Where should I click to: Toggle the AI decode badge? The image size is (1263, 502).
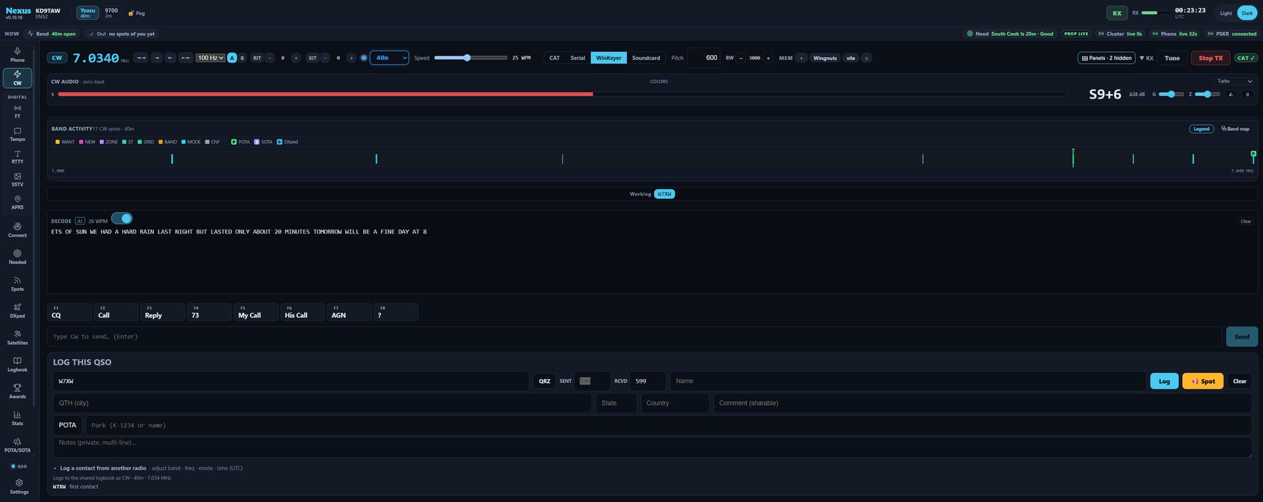(x=80, y=221)
